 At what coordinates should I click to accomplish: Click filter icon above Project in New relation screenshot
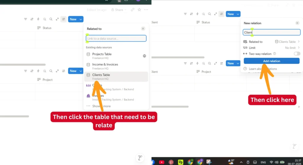(185, 63)
